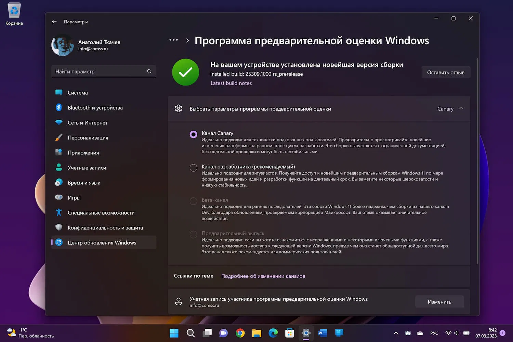The image size is (513, 342).
Task: Open Игры settings category
Action: click(x=104, y=198)
